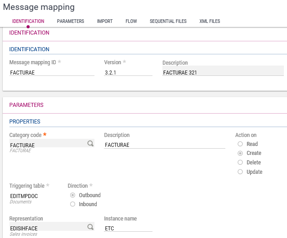Click the Representation field EDISIHFACE
The height and width of the screenshot is (238, 287).
pos(47,228)
